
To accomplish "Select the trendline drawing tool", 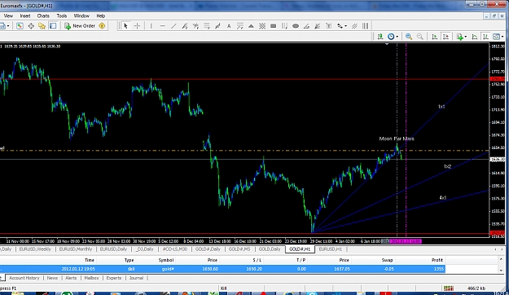I will [x=173, y=26].
